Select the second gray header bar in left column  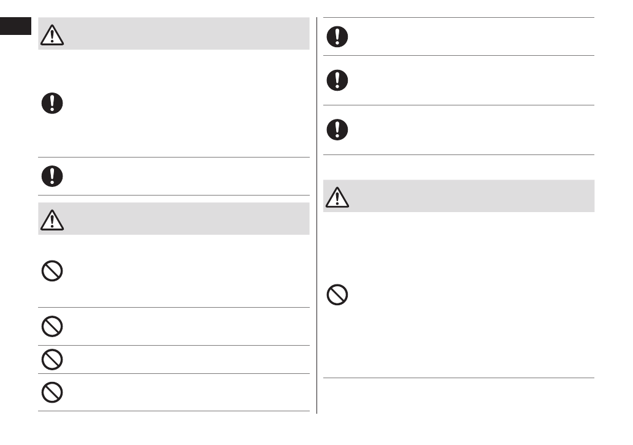[184, 218]
